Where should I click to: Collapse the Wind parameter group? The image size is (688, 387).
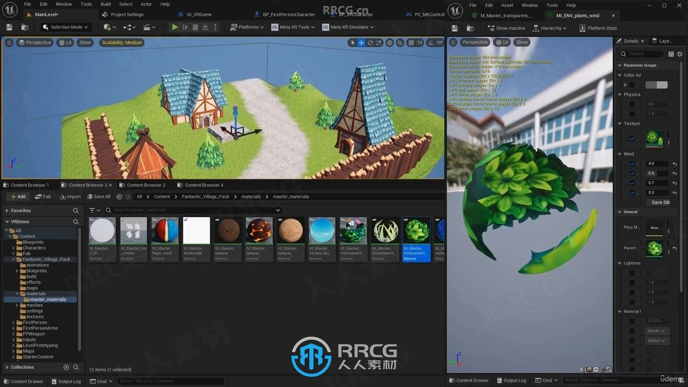pyautogui.click(x=620, y=154)
